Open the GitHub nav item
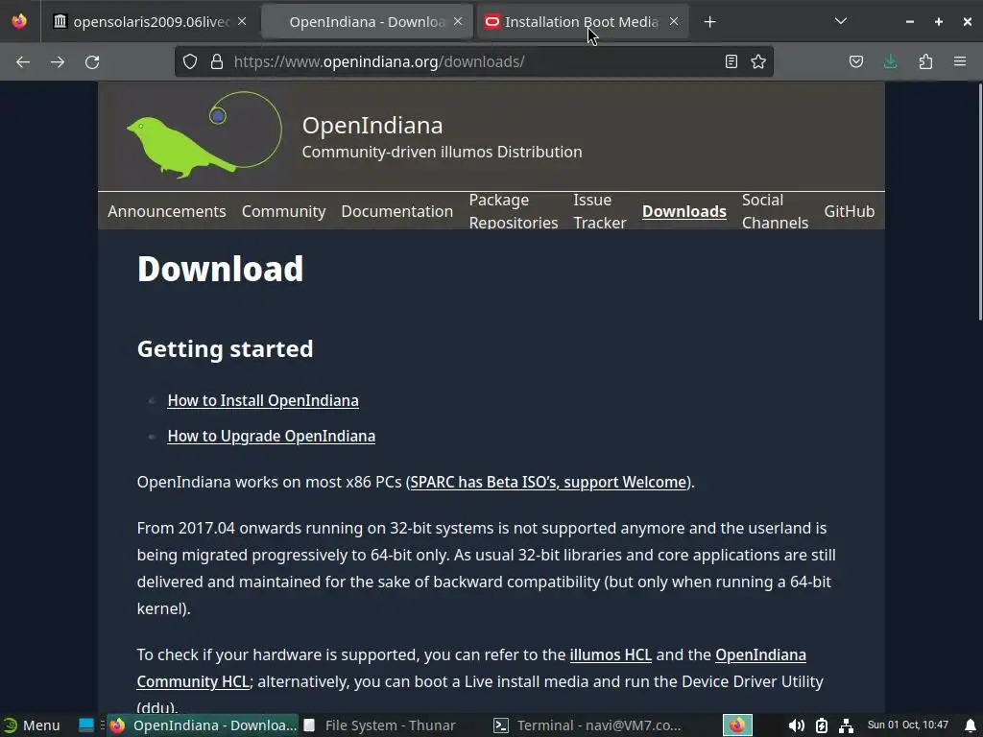This screenshot has height=737, width=983. click(x=849, y=211)
